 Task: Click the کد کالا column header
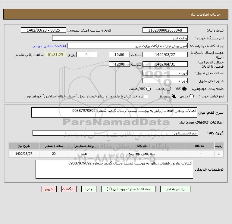(199, 146)
